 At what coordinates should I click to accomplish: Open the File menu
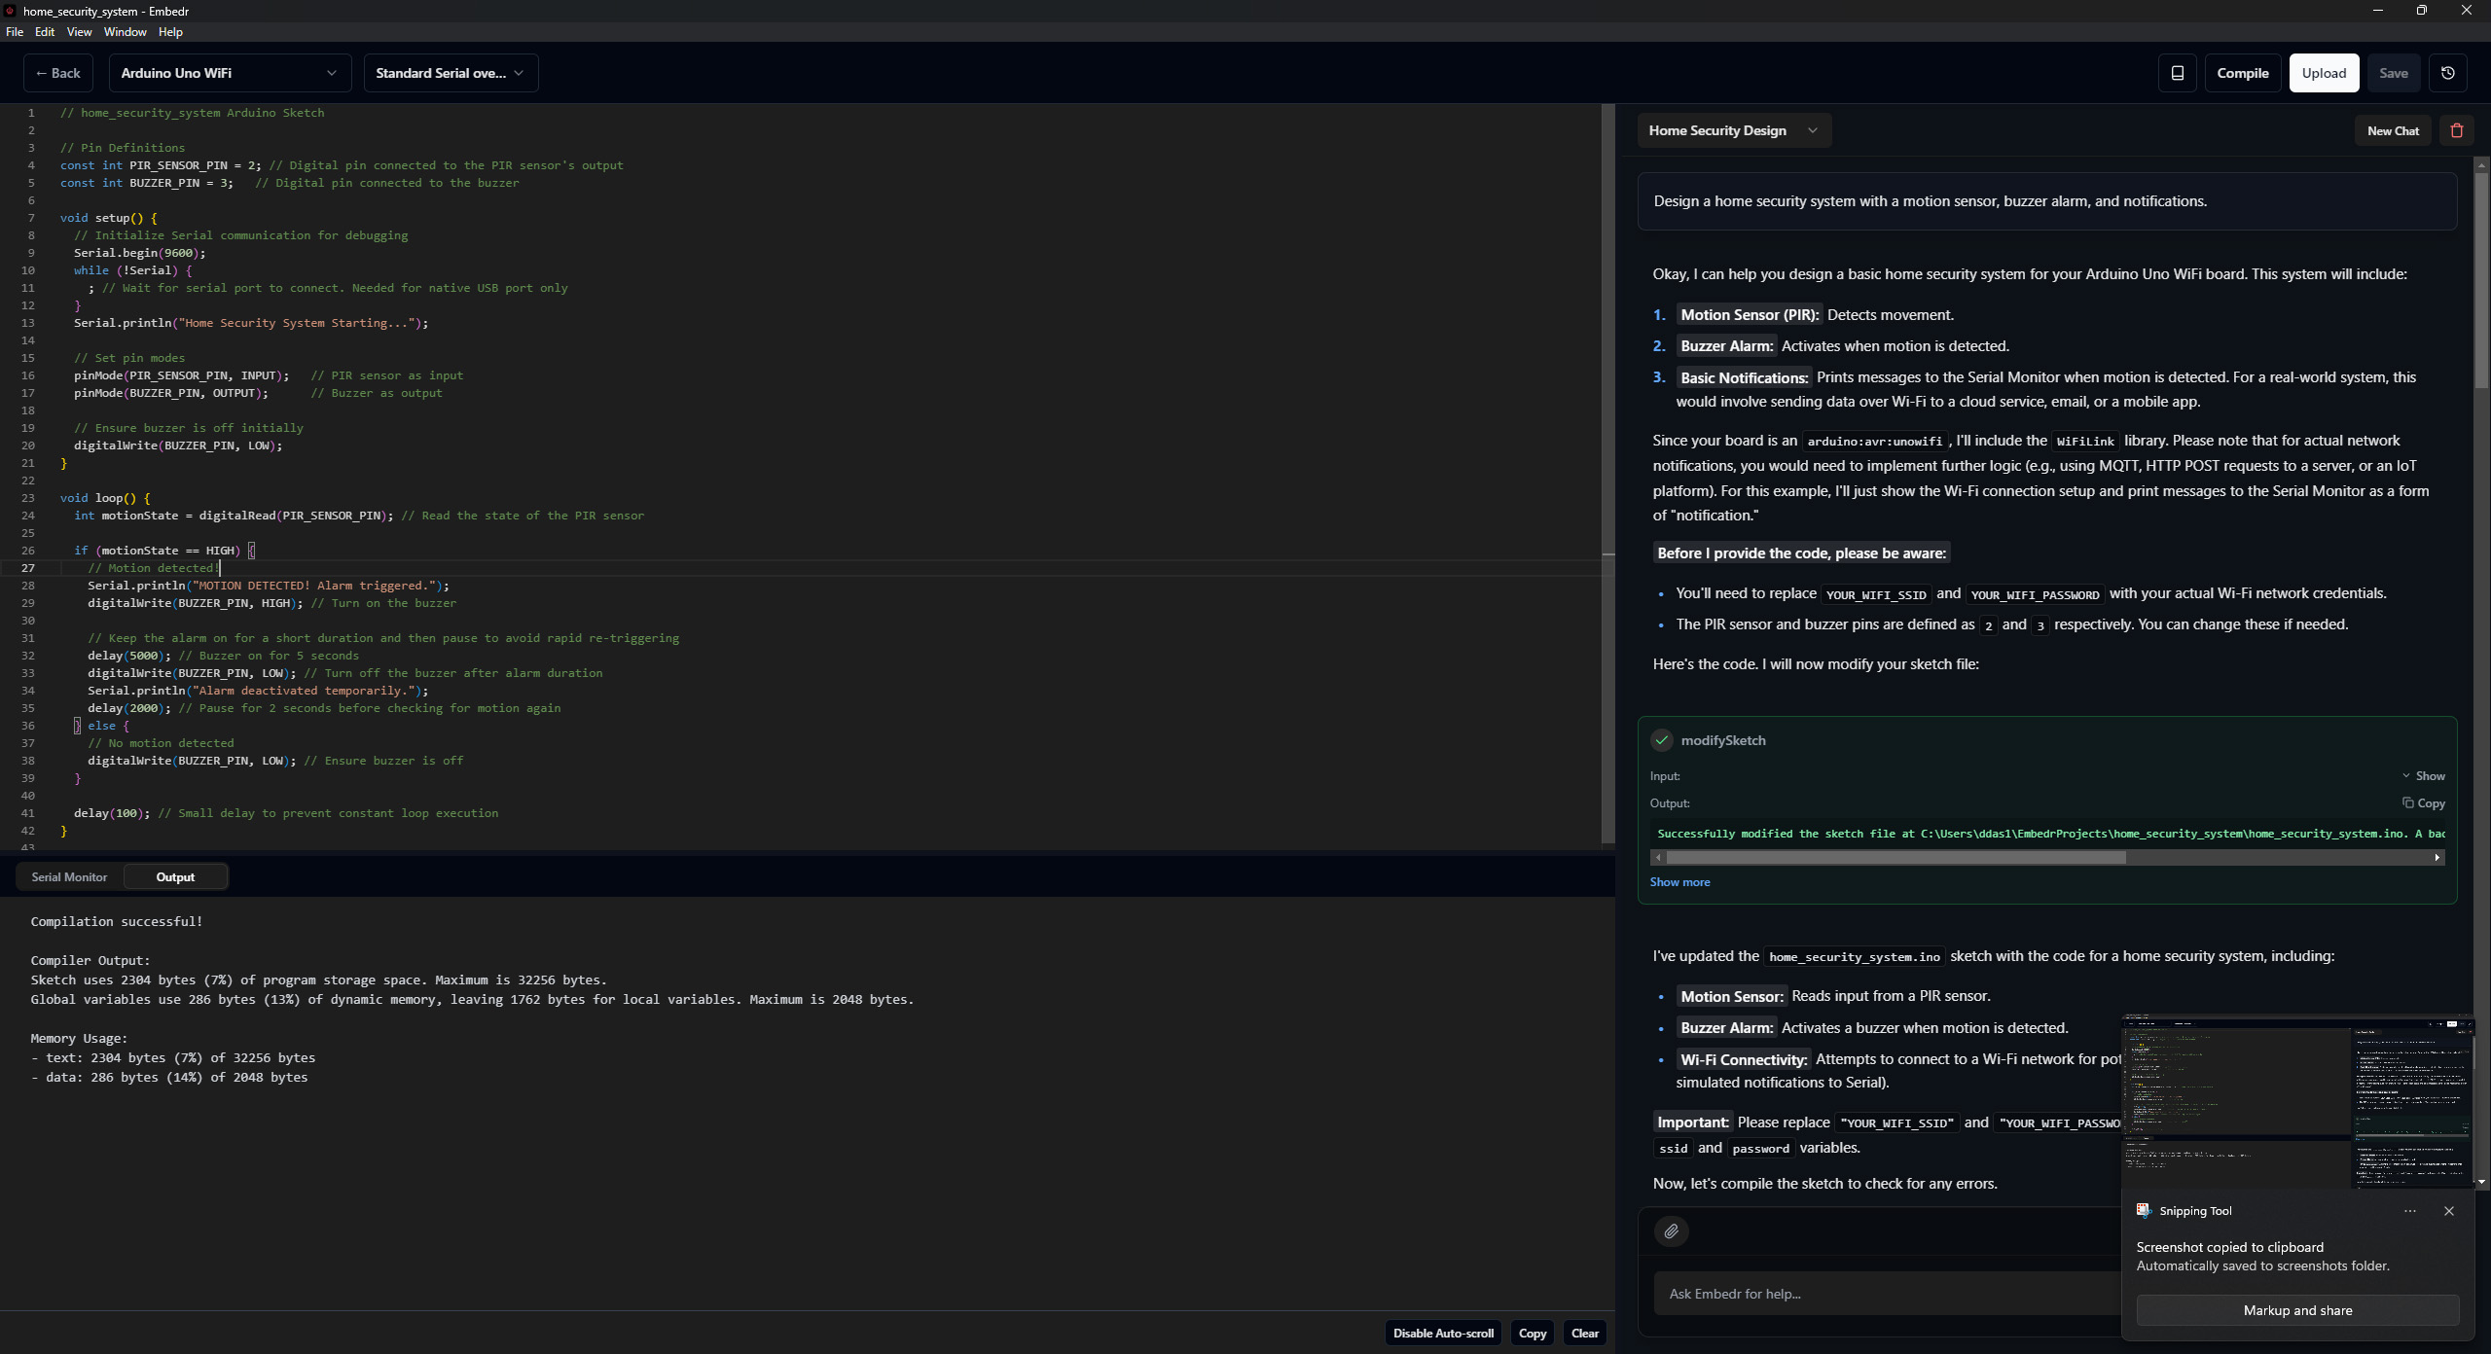pyautogui.click(x=15, y=32)
